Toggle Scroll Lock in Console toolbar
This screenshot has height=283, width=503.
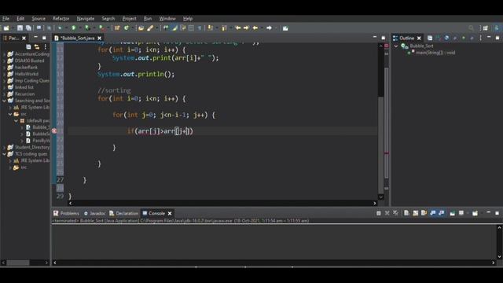pos(416,213)
